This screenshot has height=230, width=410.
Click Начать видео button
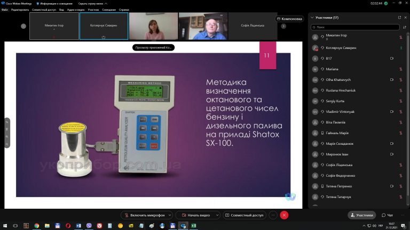pyautogui.click(x=195, y=215)
